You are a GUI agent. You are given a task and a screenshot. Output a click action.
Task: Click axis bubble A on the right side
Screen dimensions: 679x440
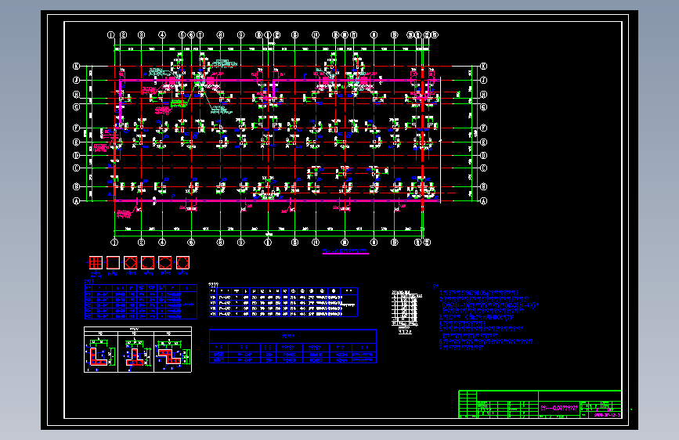(484, 201)
